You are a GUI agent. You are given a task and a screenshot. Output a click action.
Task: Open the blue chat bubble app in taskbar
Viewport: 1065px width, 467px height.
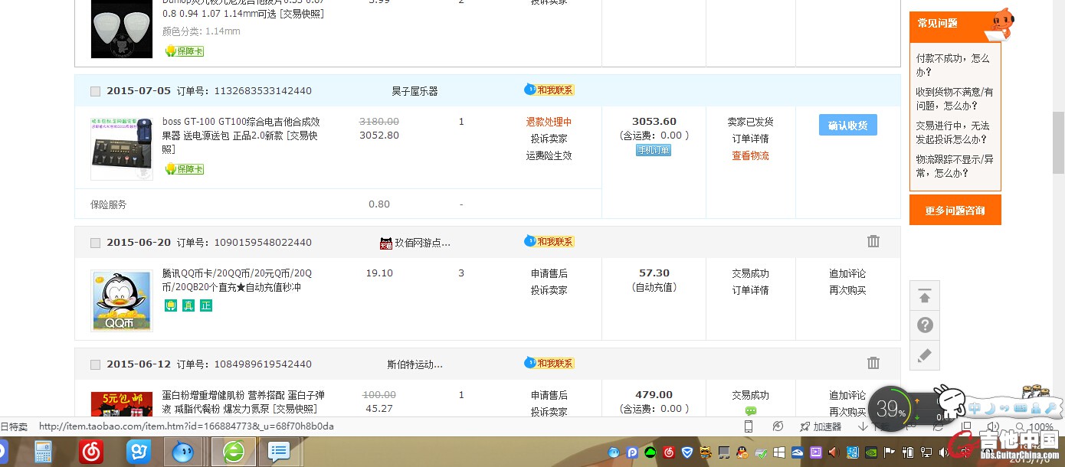(279, 452)
